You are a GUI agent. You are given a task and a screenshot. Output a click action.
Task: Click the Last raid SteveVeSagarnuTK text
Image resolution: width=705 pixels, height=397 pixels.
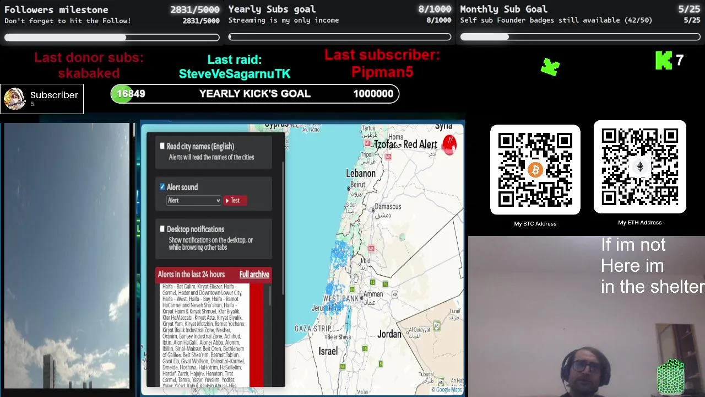click(x=234, y=67)
